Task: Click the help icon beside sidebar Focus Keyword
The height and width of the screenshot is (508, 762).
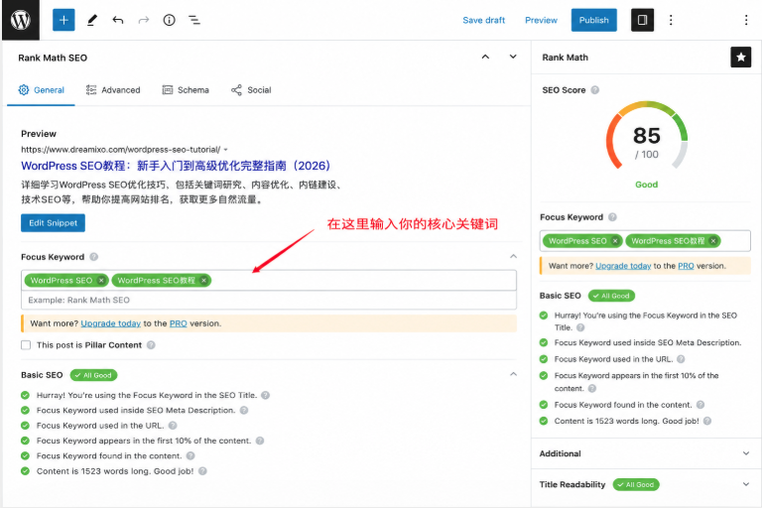Action: [612, 217]
